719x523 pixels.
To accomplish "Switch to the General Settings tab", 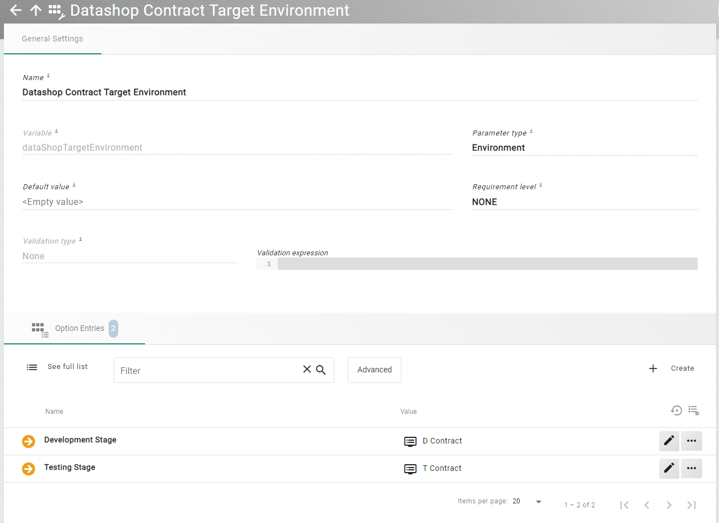I will [52, 39].
